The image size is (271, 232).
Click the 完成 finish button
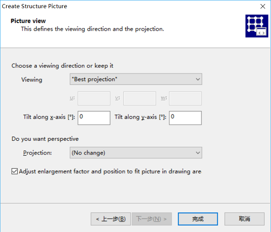pyautogui.click(x=198, y=219)
